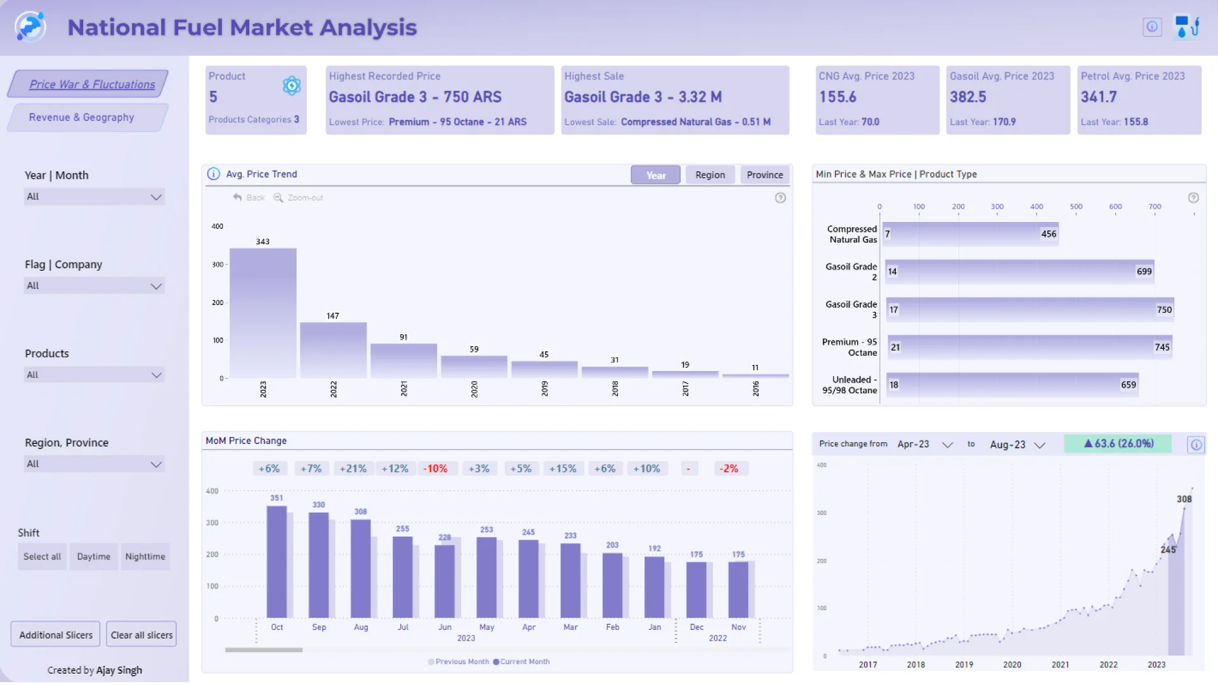Click the Zoom-out magnifier icon
The image size is (1218, 685).
pyautogui.click(x=278, y=197)
